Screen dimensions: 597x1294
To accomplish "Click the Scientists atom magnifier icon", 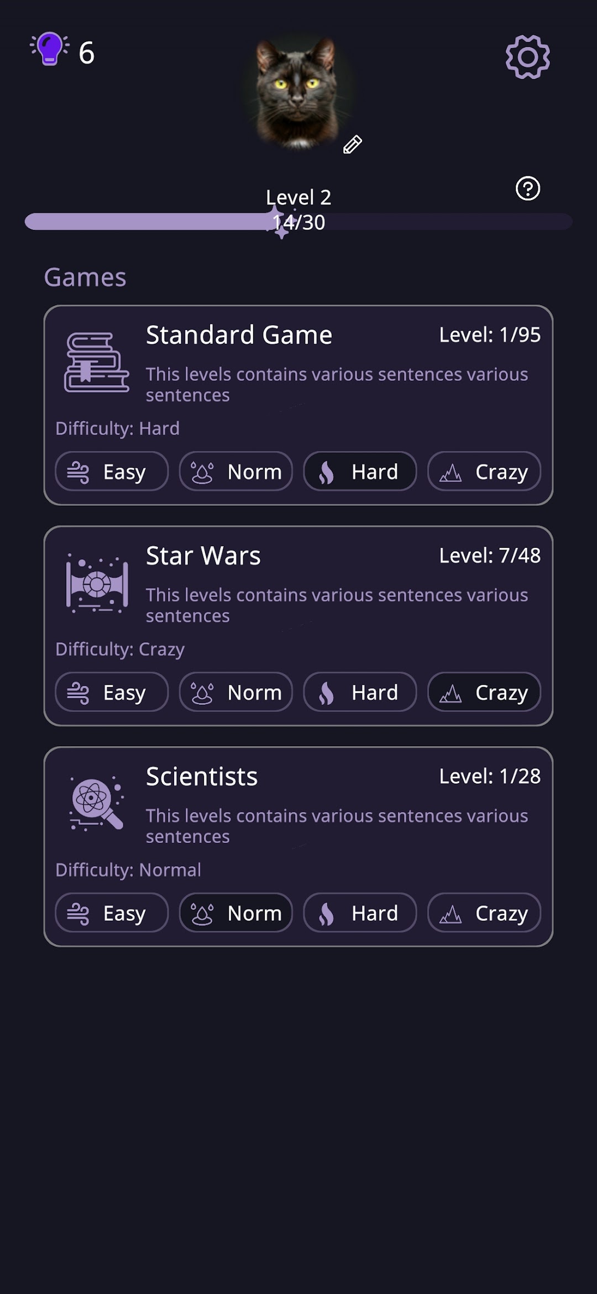I will (97, 803).
